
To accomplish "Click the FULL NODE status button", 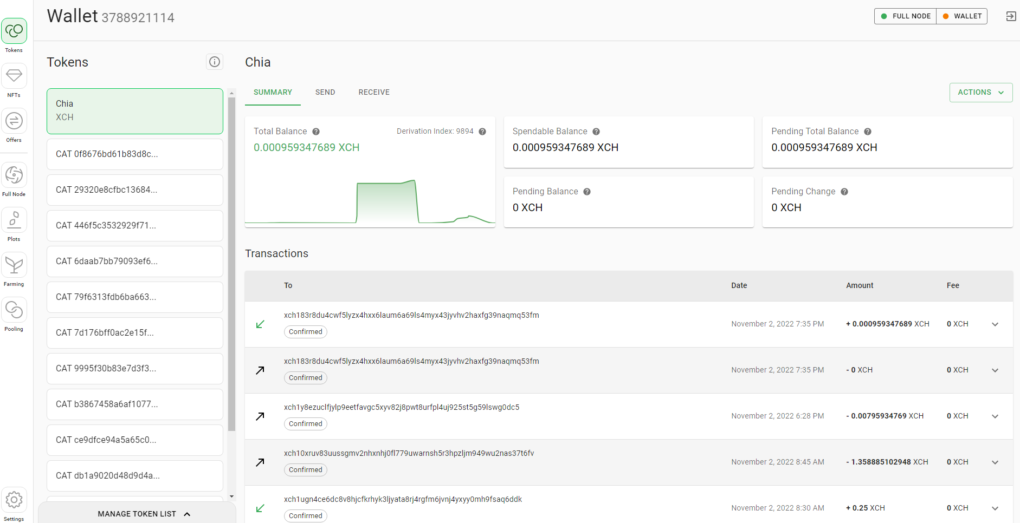I will point(904,16).
